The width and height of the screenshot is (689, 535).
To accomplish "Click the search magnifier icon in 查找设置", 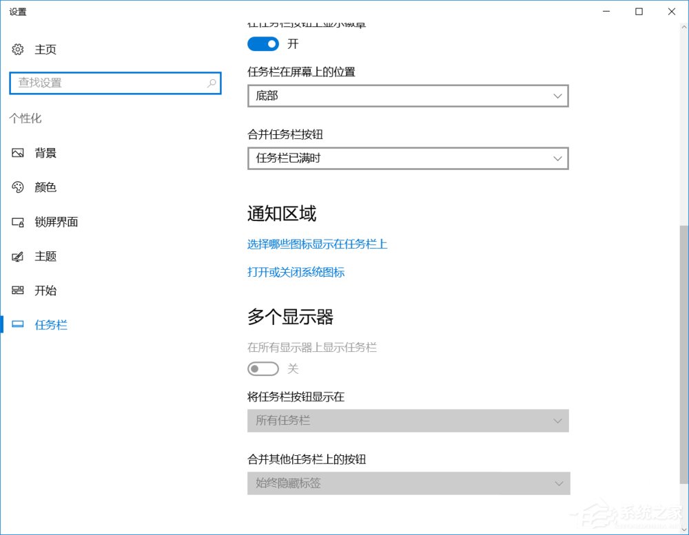I will tap(212, 83).
